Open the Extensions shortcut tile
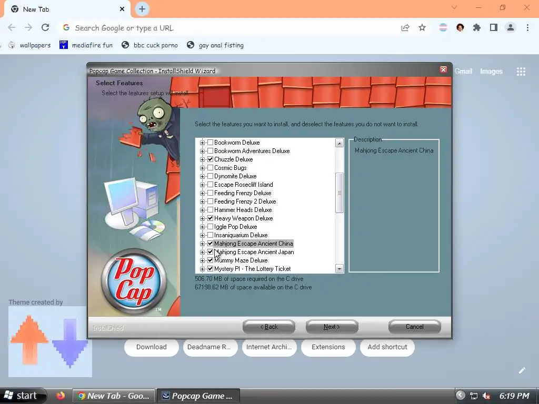The image size is (539, 404). click(x=328, y=347)
